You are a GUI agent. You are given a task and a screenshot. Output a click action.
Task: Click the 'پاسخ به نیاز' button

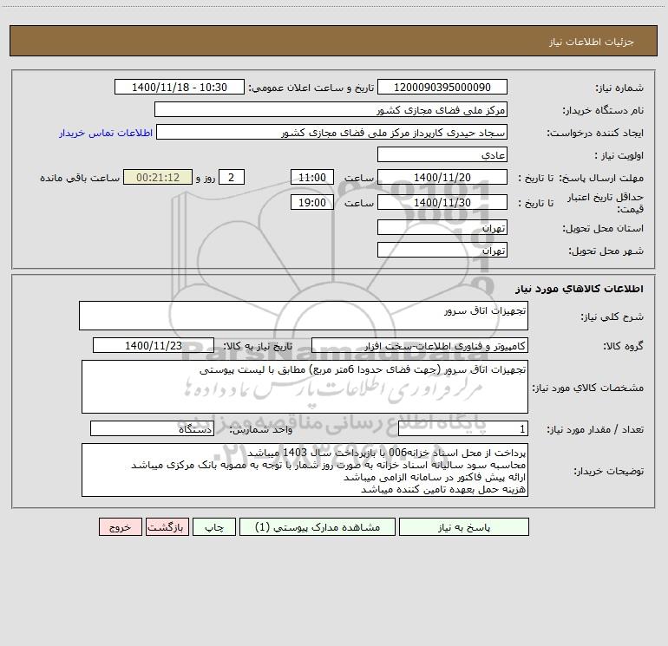point(464,527)
